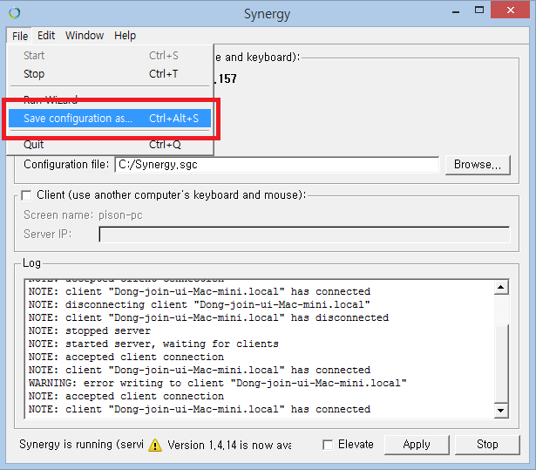Screen dimensions: 536x470
Task: Choose Quit from the File menu
Action: (110, 145)
